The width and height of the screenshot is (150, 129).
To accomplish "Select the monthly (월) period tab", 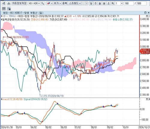I will click(x=100, y=3).
